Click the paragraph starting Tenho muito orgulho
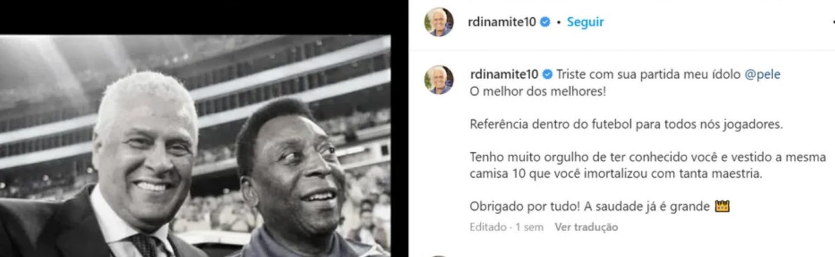 click(x=648, y=166)
